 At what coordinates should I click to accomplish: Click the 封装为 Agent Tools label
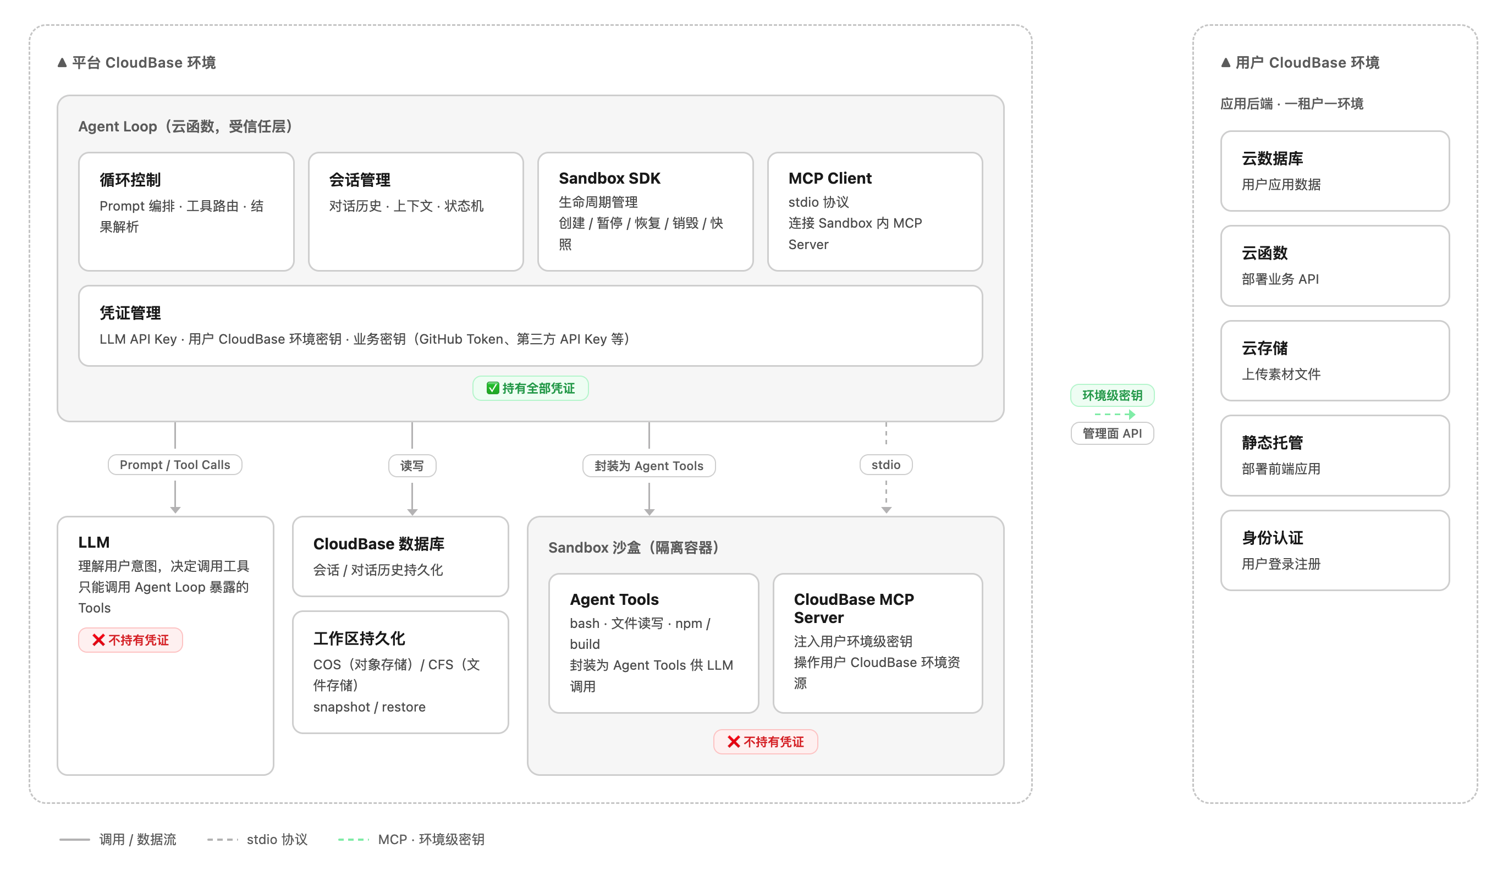[x=648, y=466]
